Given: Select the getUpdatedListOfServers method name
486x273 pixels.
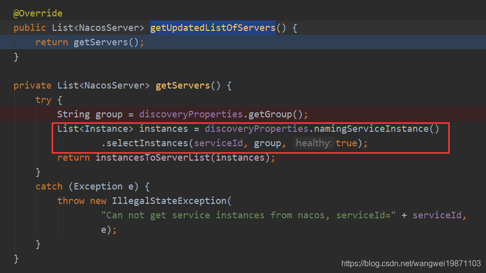Looking at the screenshot, I should [213, 28].
